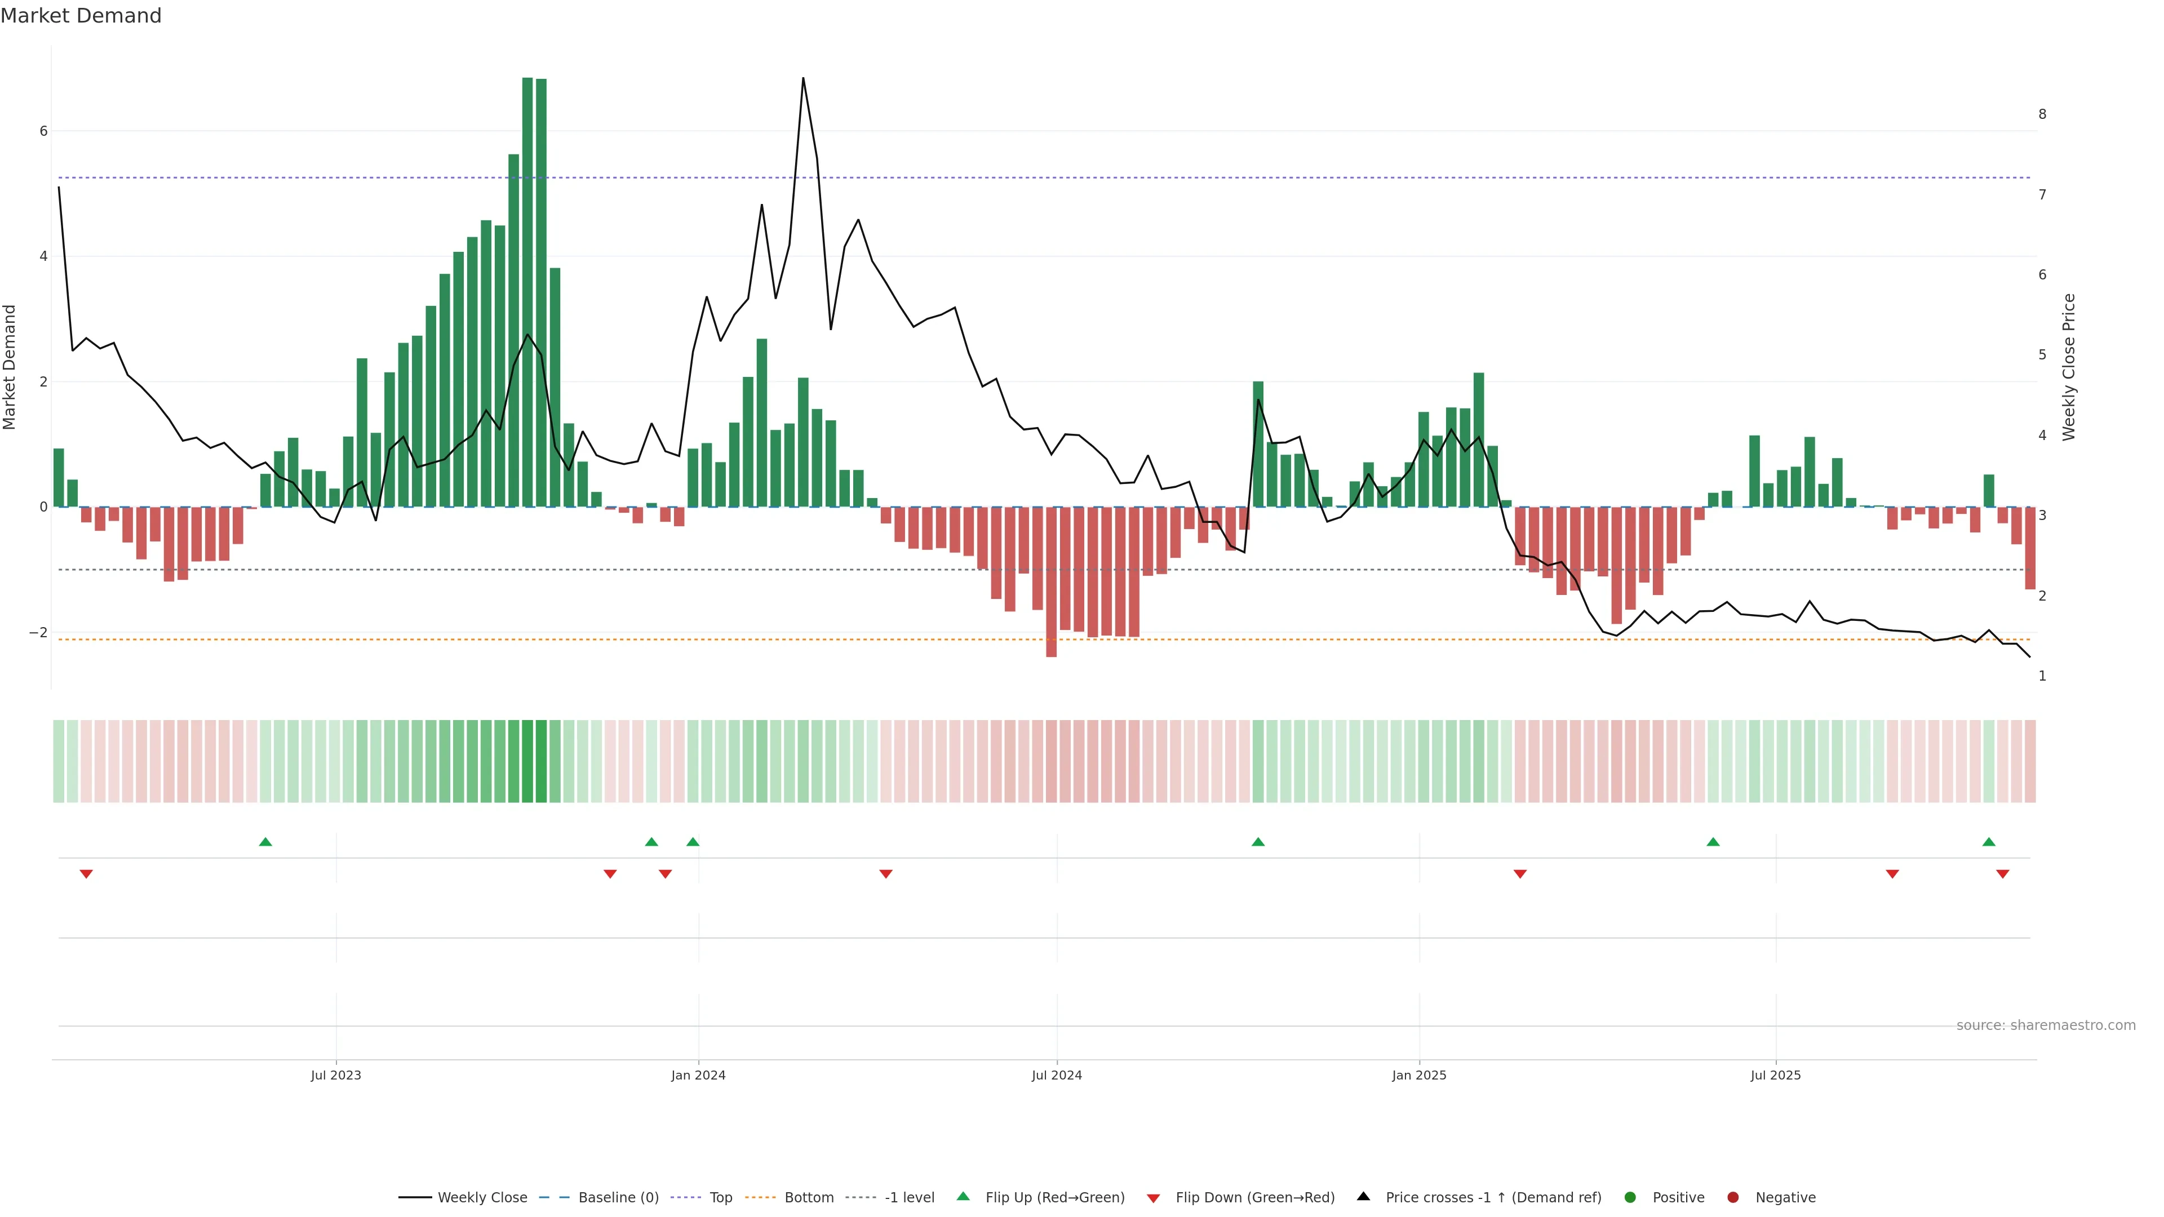Click the Market Demand chart title
Image resolution: width=2164 pixels, height=1217 pixels.
[81, 16]
